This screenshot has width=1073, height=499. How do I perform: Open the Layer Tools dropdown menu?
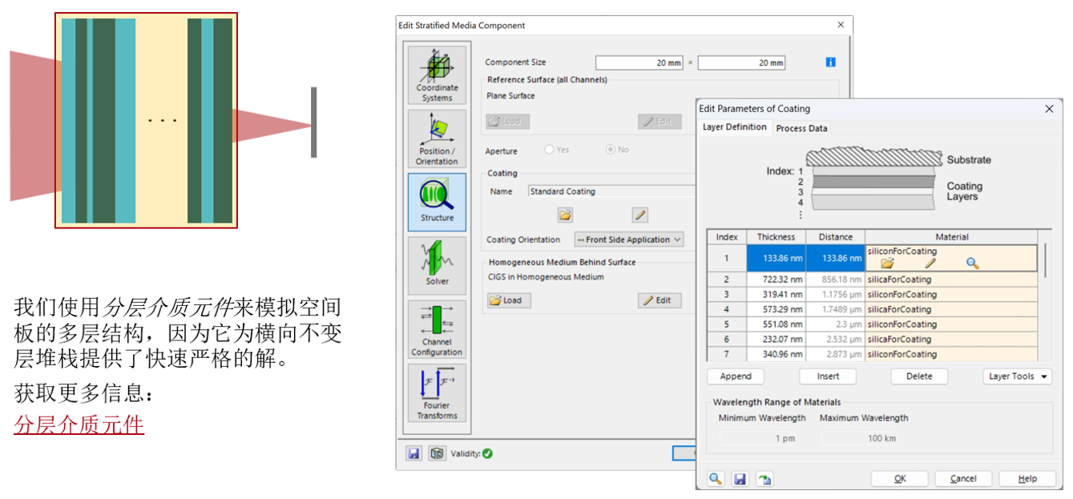[1017, 376]
